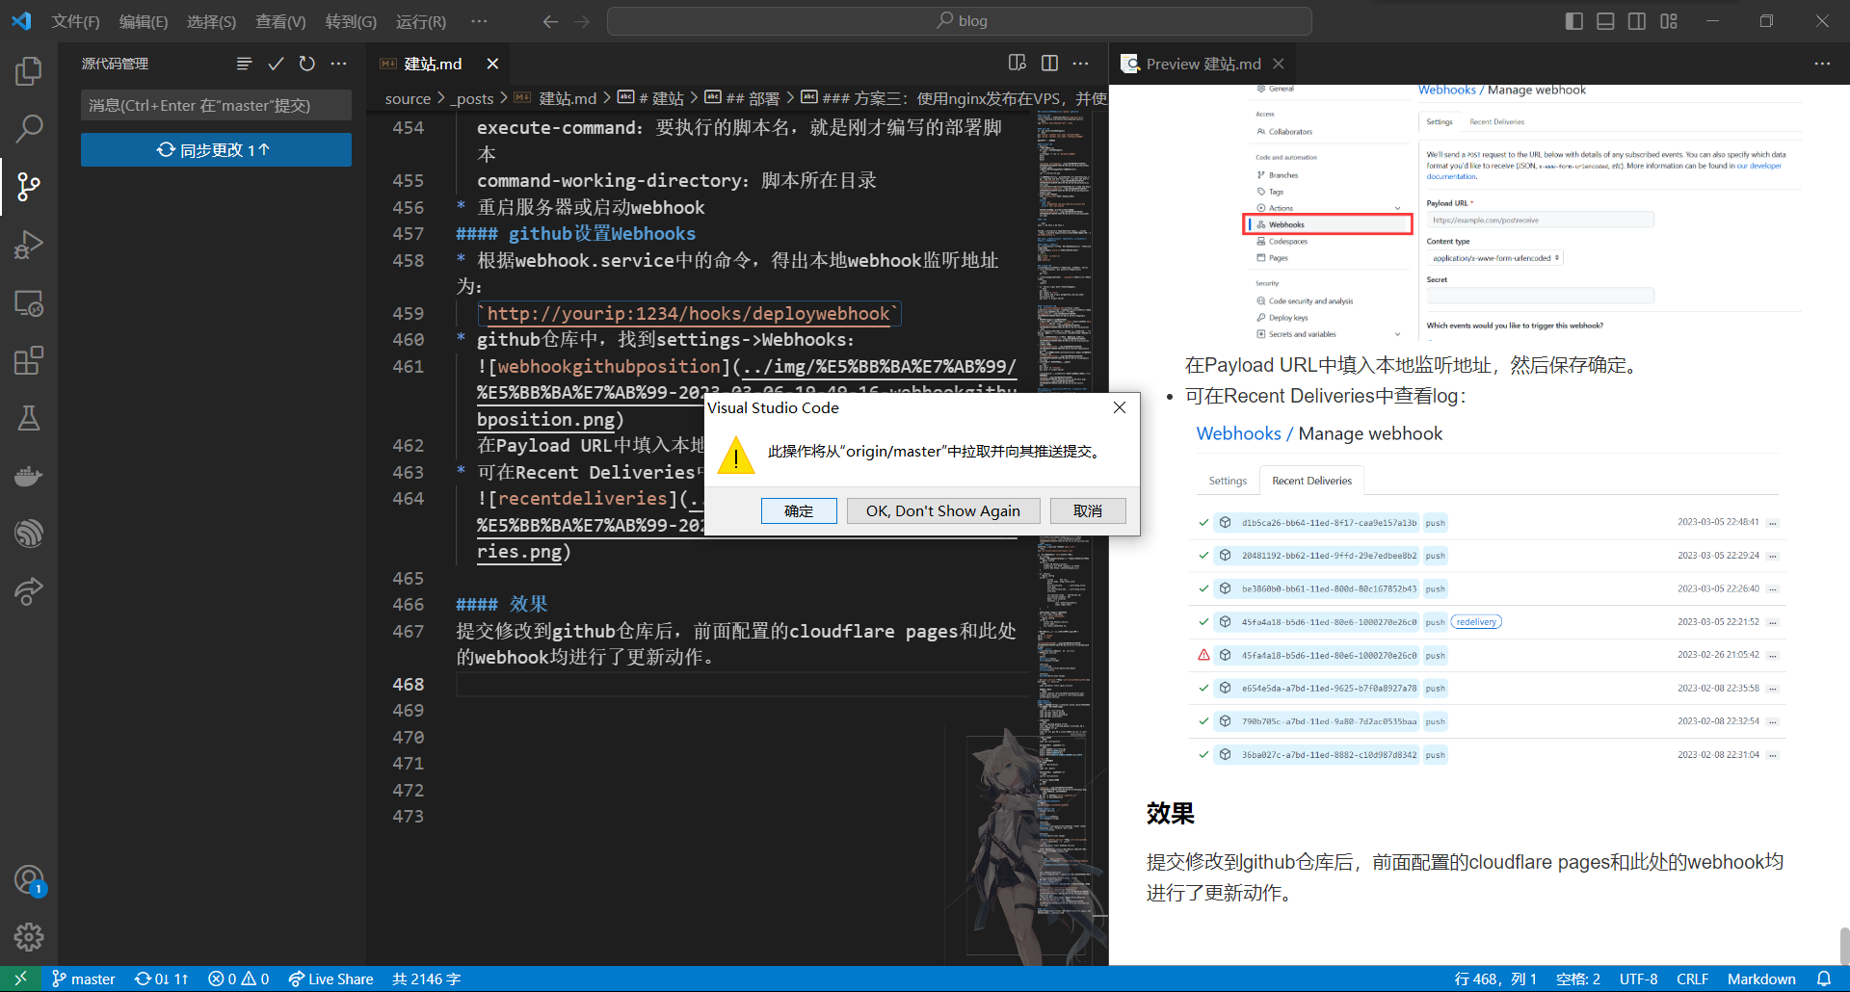Toggle the primary side bar layout button
The image size is (1850, 992).
coord(1574,21)
